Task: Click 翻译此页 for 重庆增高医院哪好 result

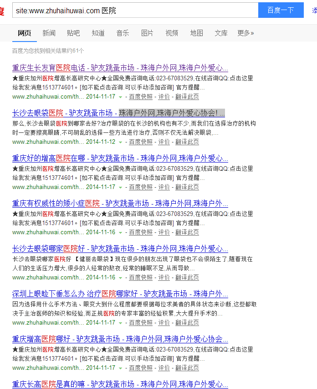Action: point(187,368)
